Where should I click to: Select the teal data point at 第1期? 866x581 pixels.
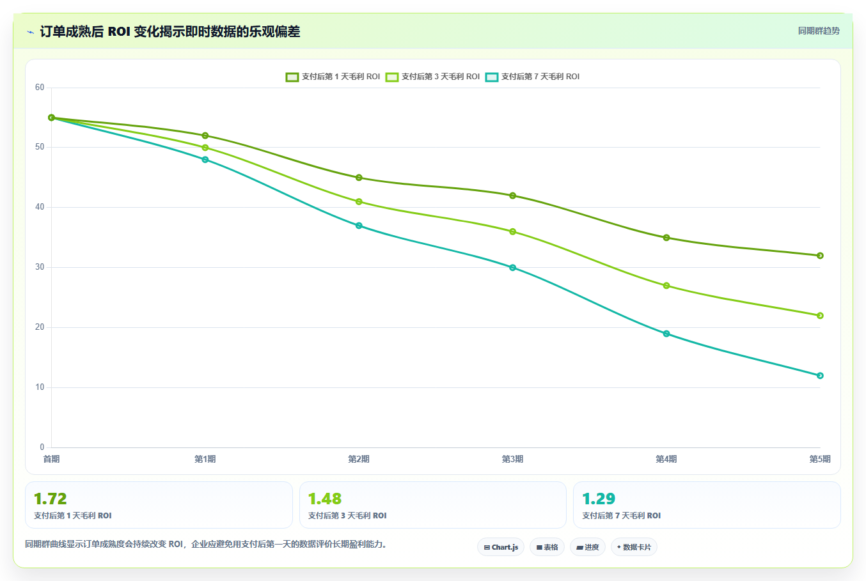[205, 160]
